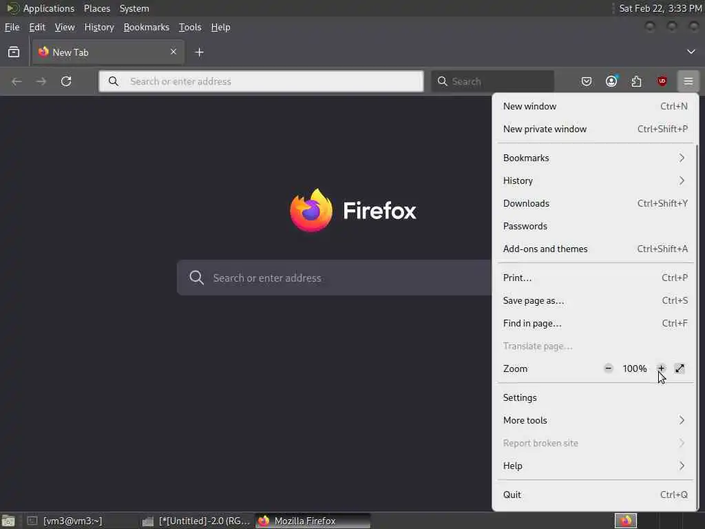Open the System menu in the top panel
705x529 pixels.
pos(134,8)
